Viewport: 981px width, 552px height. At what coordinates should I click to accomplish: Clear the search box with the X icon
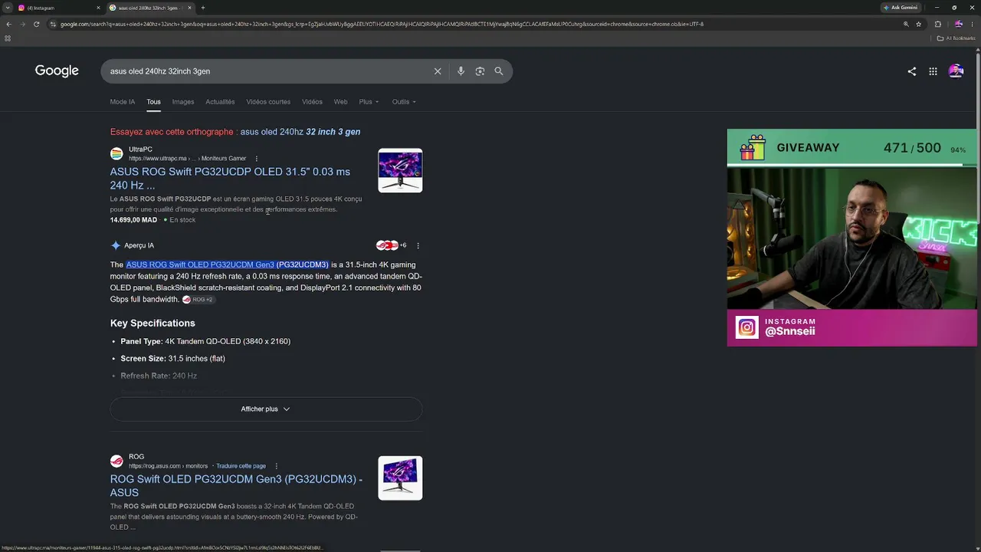438,71
